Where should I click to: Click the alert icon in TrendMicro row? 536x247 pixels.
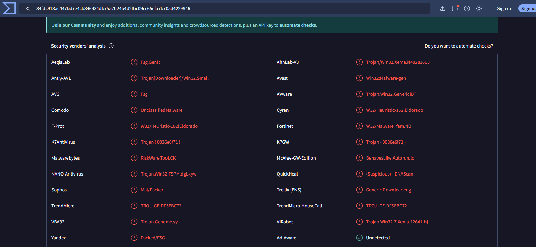point(134,206)
